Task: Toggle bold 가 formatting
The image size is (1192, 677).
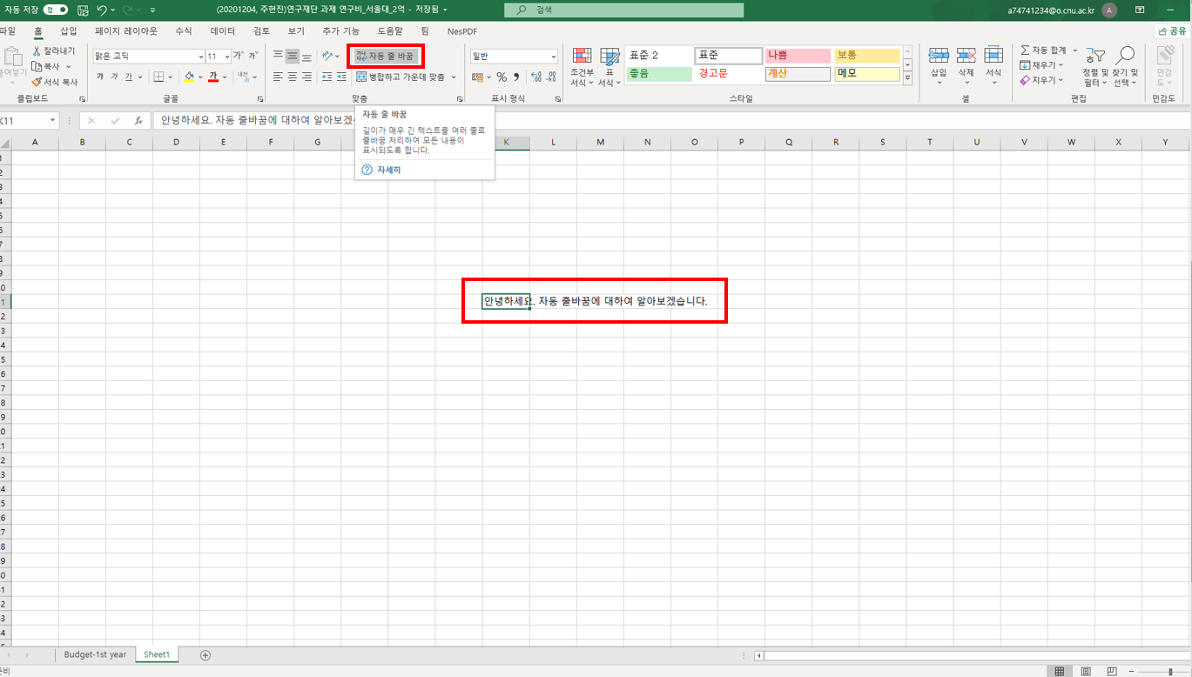Action: [x=100, y=77]
